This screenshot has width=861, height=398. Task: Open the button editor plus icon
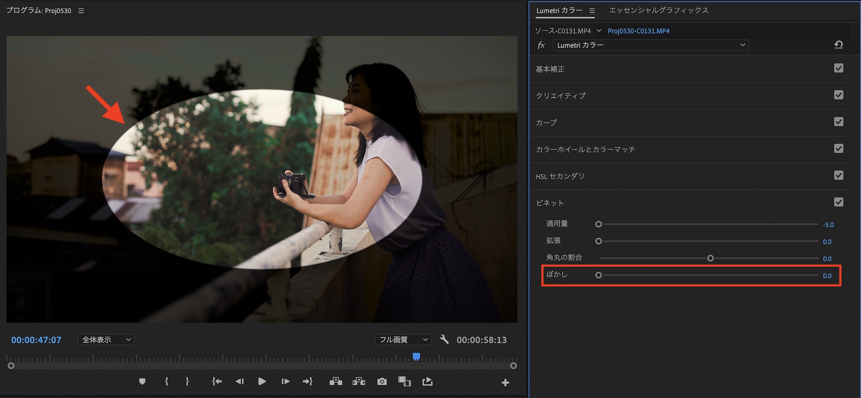505,383
